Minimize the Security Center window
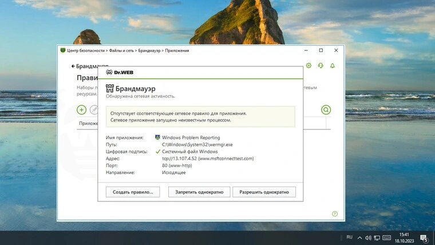Viewport: 435px width, 245px height. [306, 50]
